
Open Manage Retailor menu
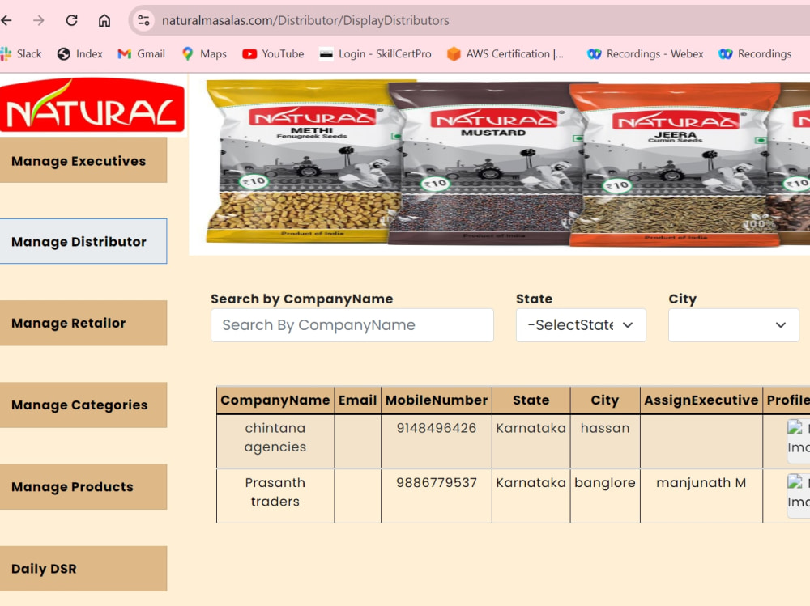click(x=83, y=323)
